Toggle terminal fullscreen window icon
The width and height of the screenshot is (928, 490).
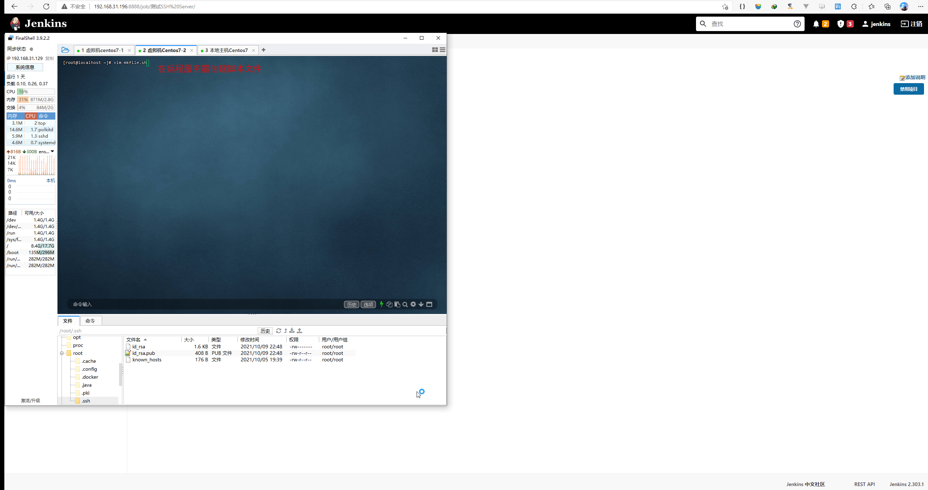pos(429,304)
